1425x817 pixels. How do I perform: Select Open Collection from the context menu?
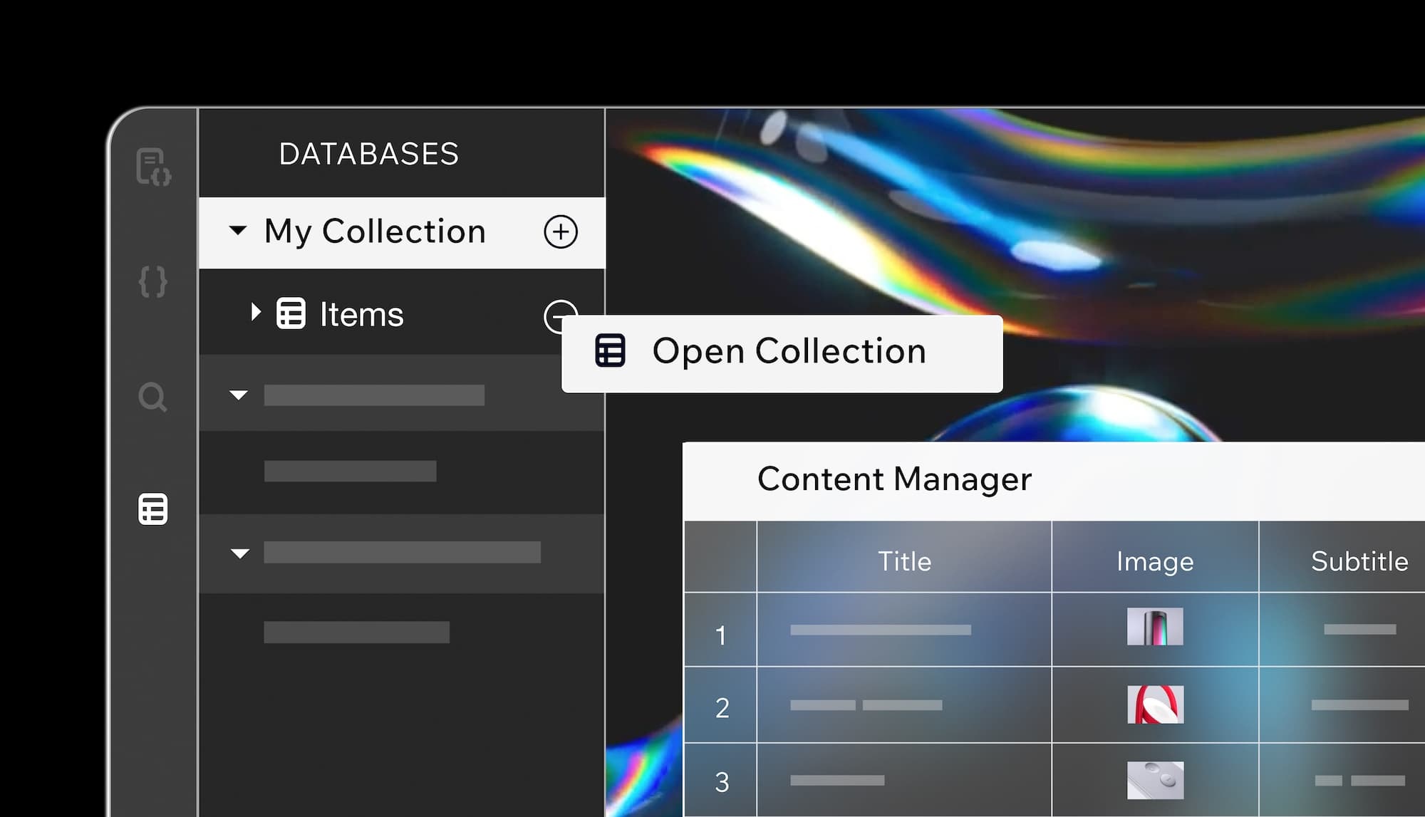point(789,350)
